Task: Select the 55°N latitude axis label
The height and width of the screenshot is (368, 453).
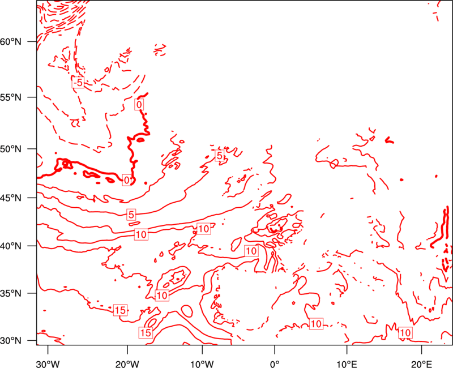Action: pos(11,97)
